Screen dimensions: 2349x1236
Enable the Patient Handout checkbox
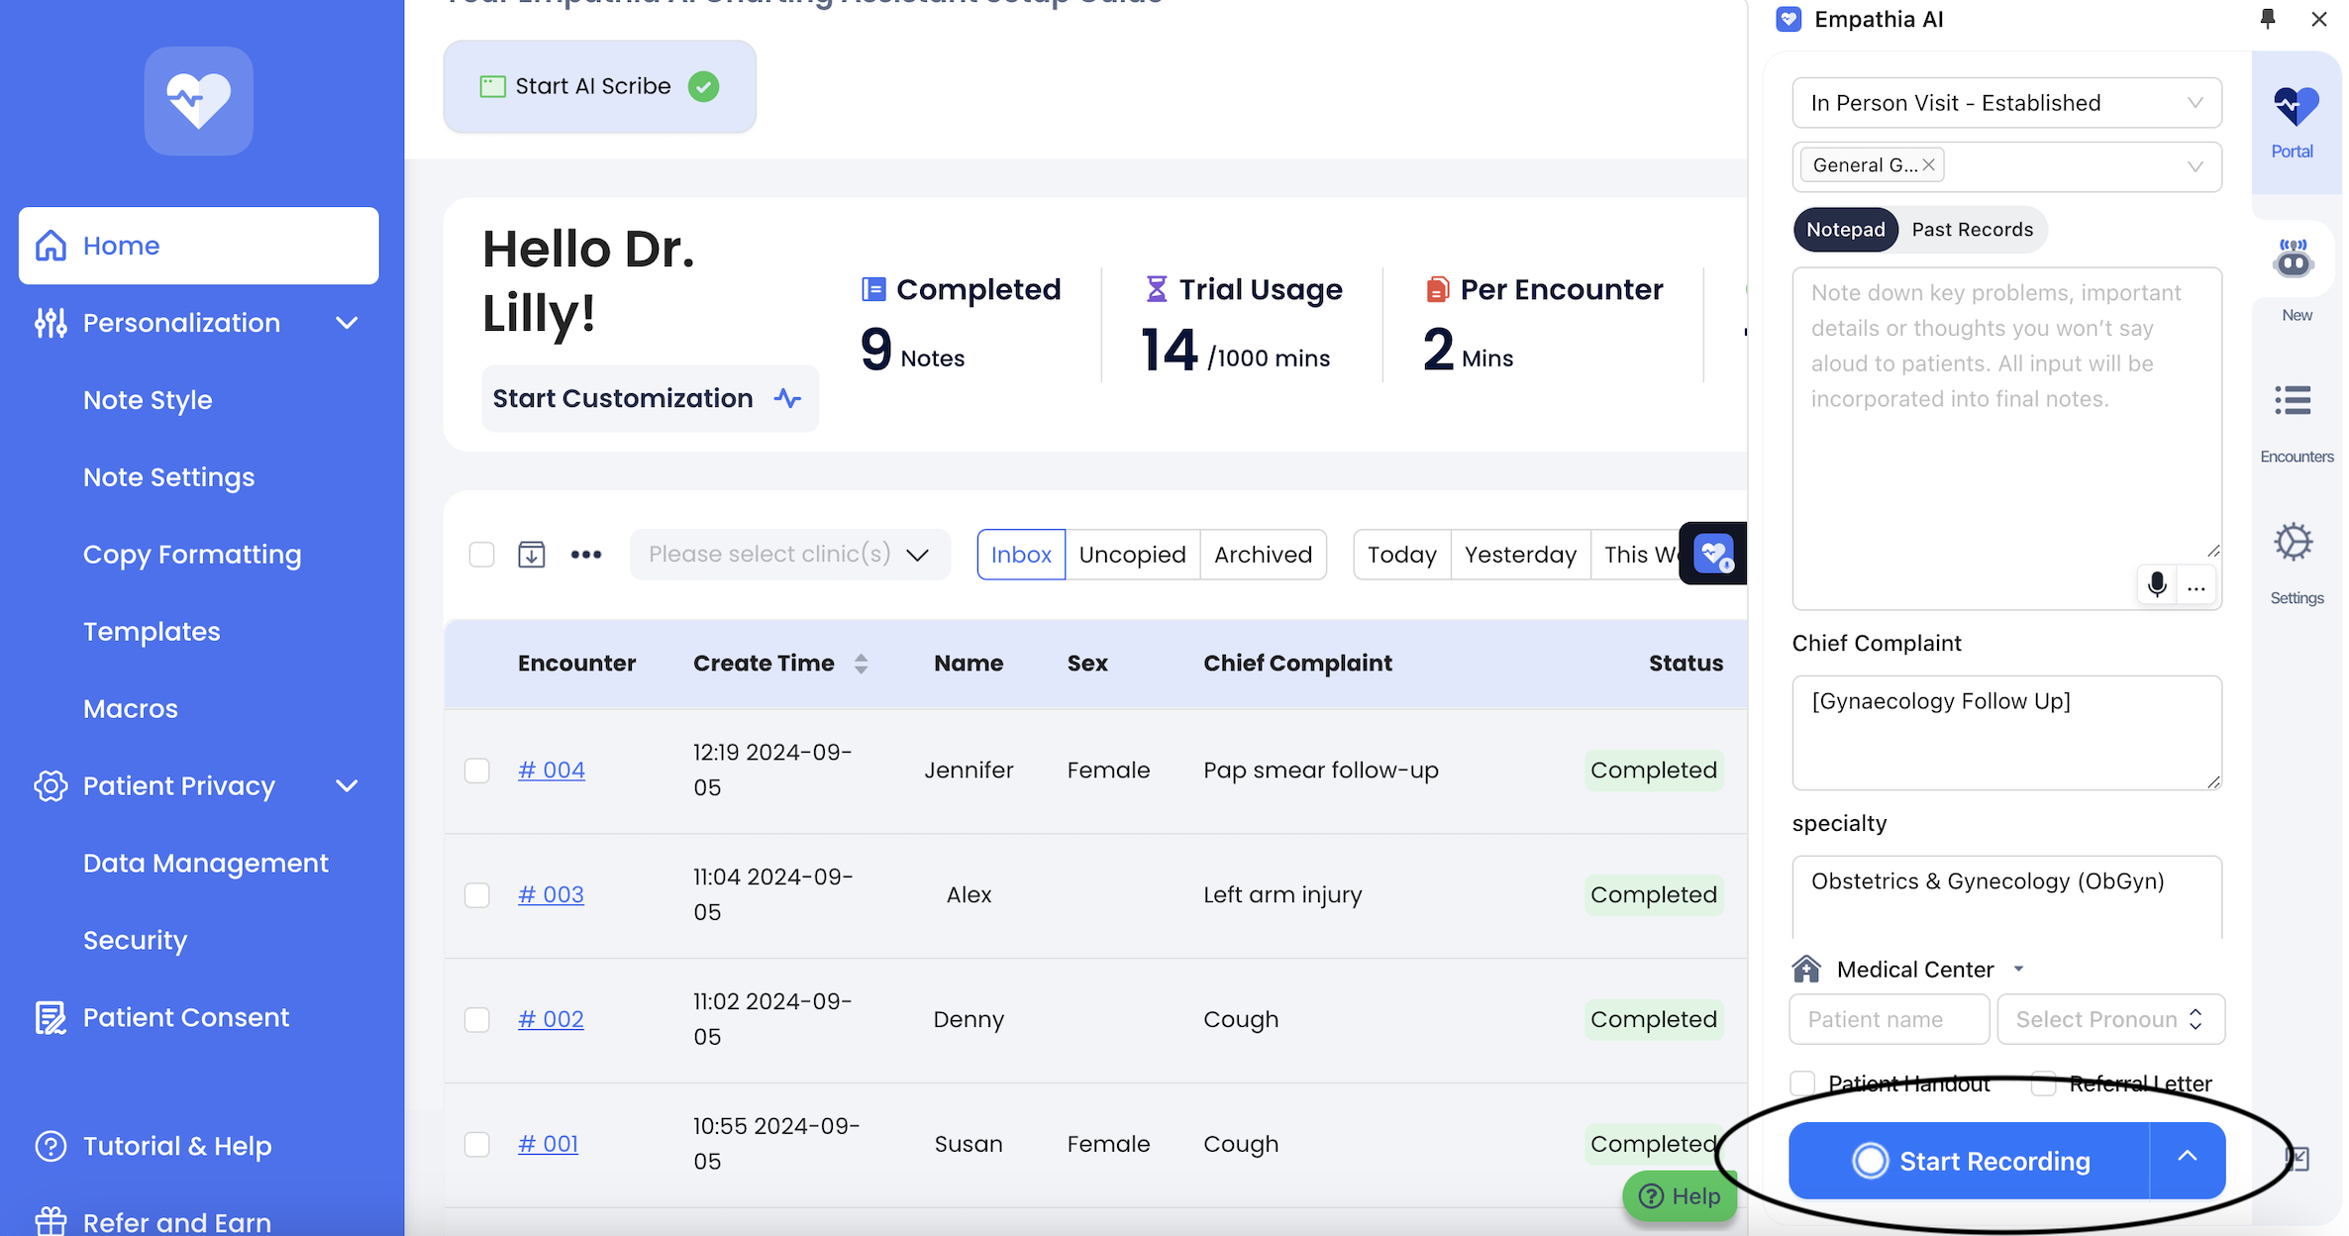tap(1802, 1083)
